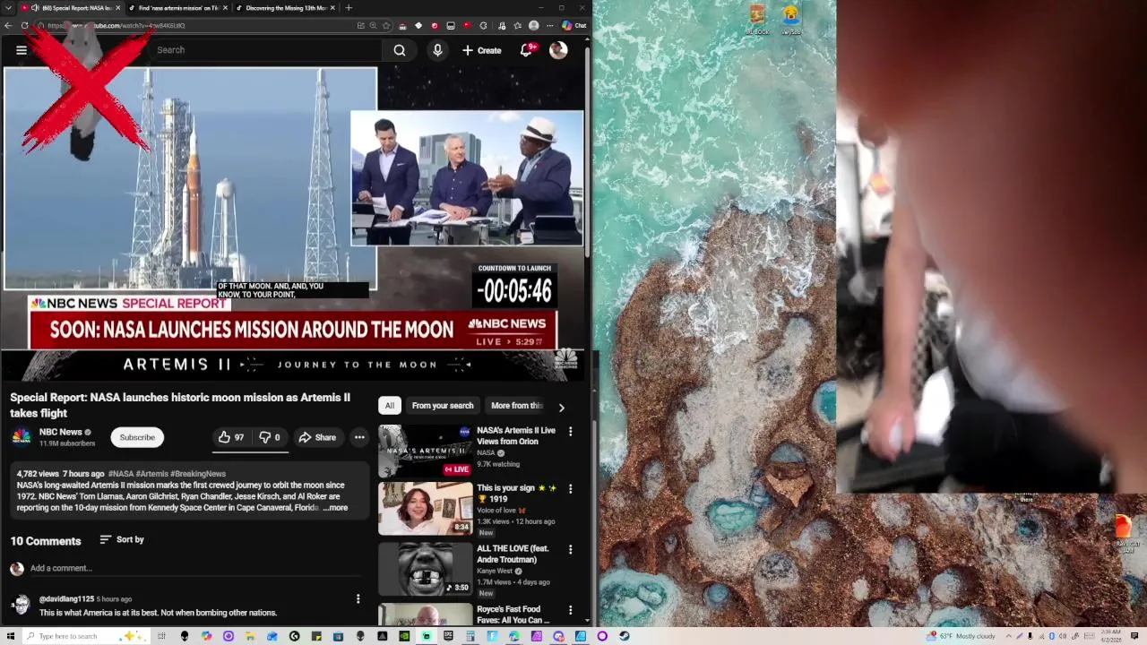Open File Explorer from the taskbar

[x=249, y=636]
